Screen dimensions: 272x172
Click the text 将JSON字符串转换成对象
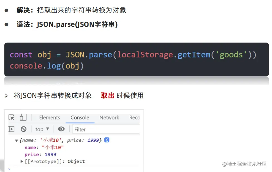click(x=53, y=95)
